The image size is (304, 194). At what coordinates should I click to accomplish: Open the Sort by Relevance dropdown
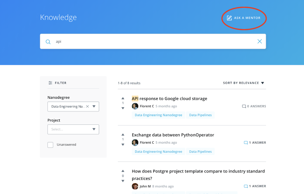click(x=244, y=83)
